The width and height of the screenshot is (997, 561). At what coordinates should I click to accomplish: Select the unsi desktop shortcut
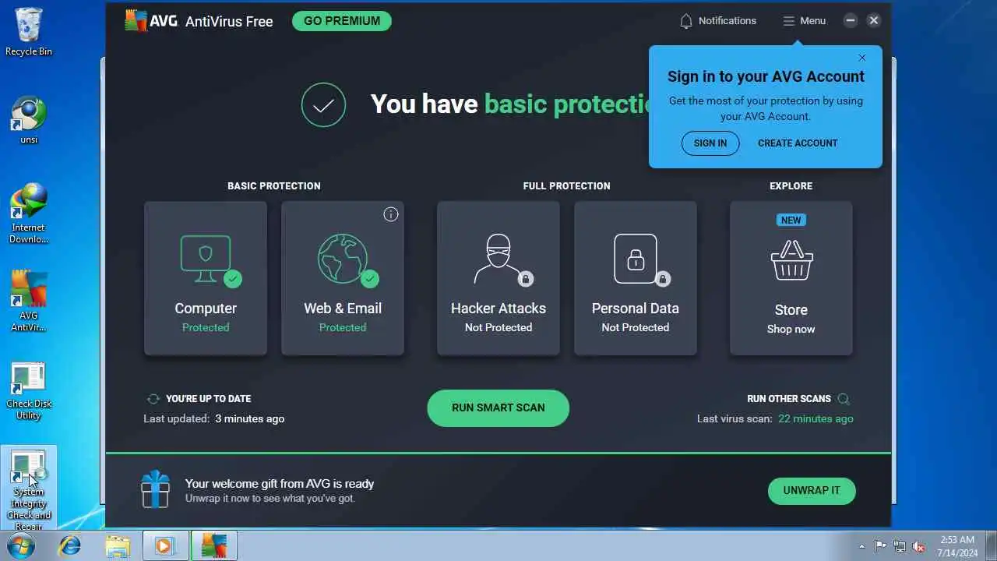click(29, 120)
